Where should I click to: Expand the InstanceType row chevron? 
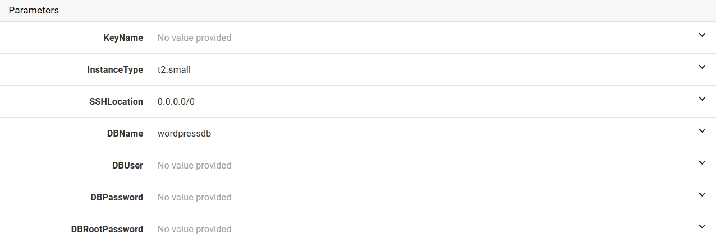pyautogui.click(x=701, y=67)
